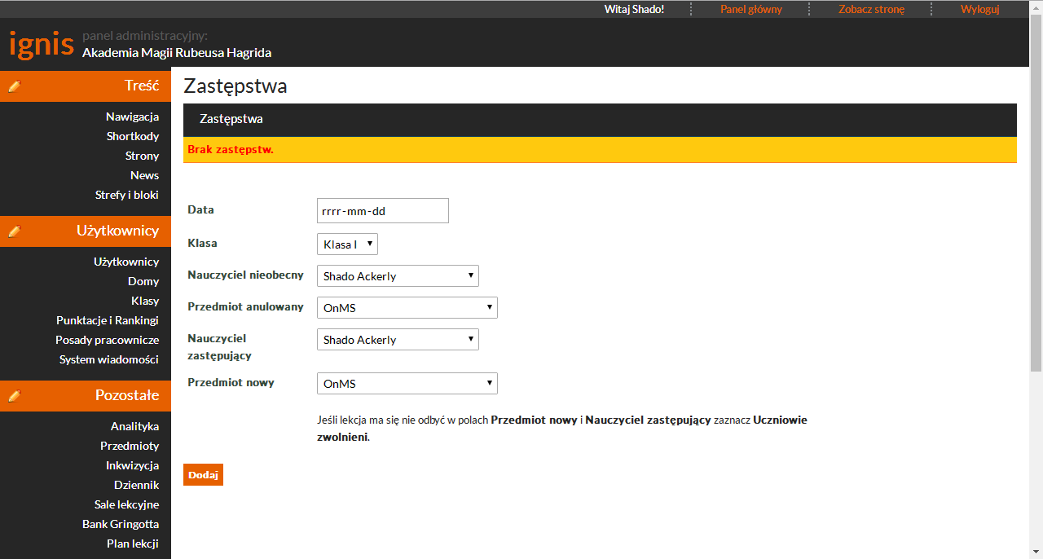This screenshot has width=1043, height=559.
Task: Go to Panel główny
Action: point(750,9)
